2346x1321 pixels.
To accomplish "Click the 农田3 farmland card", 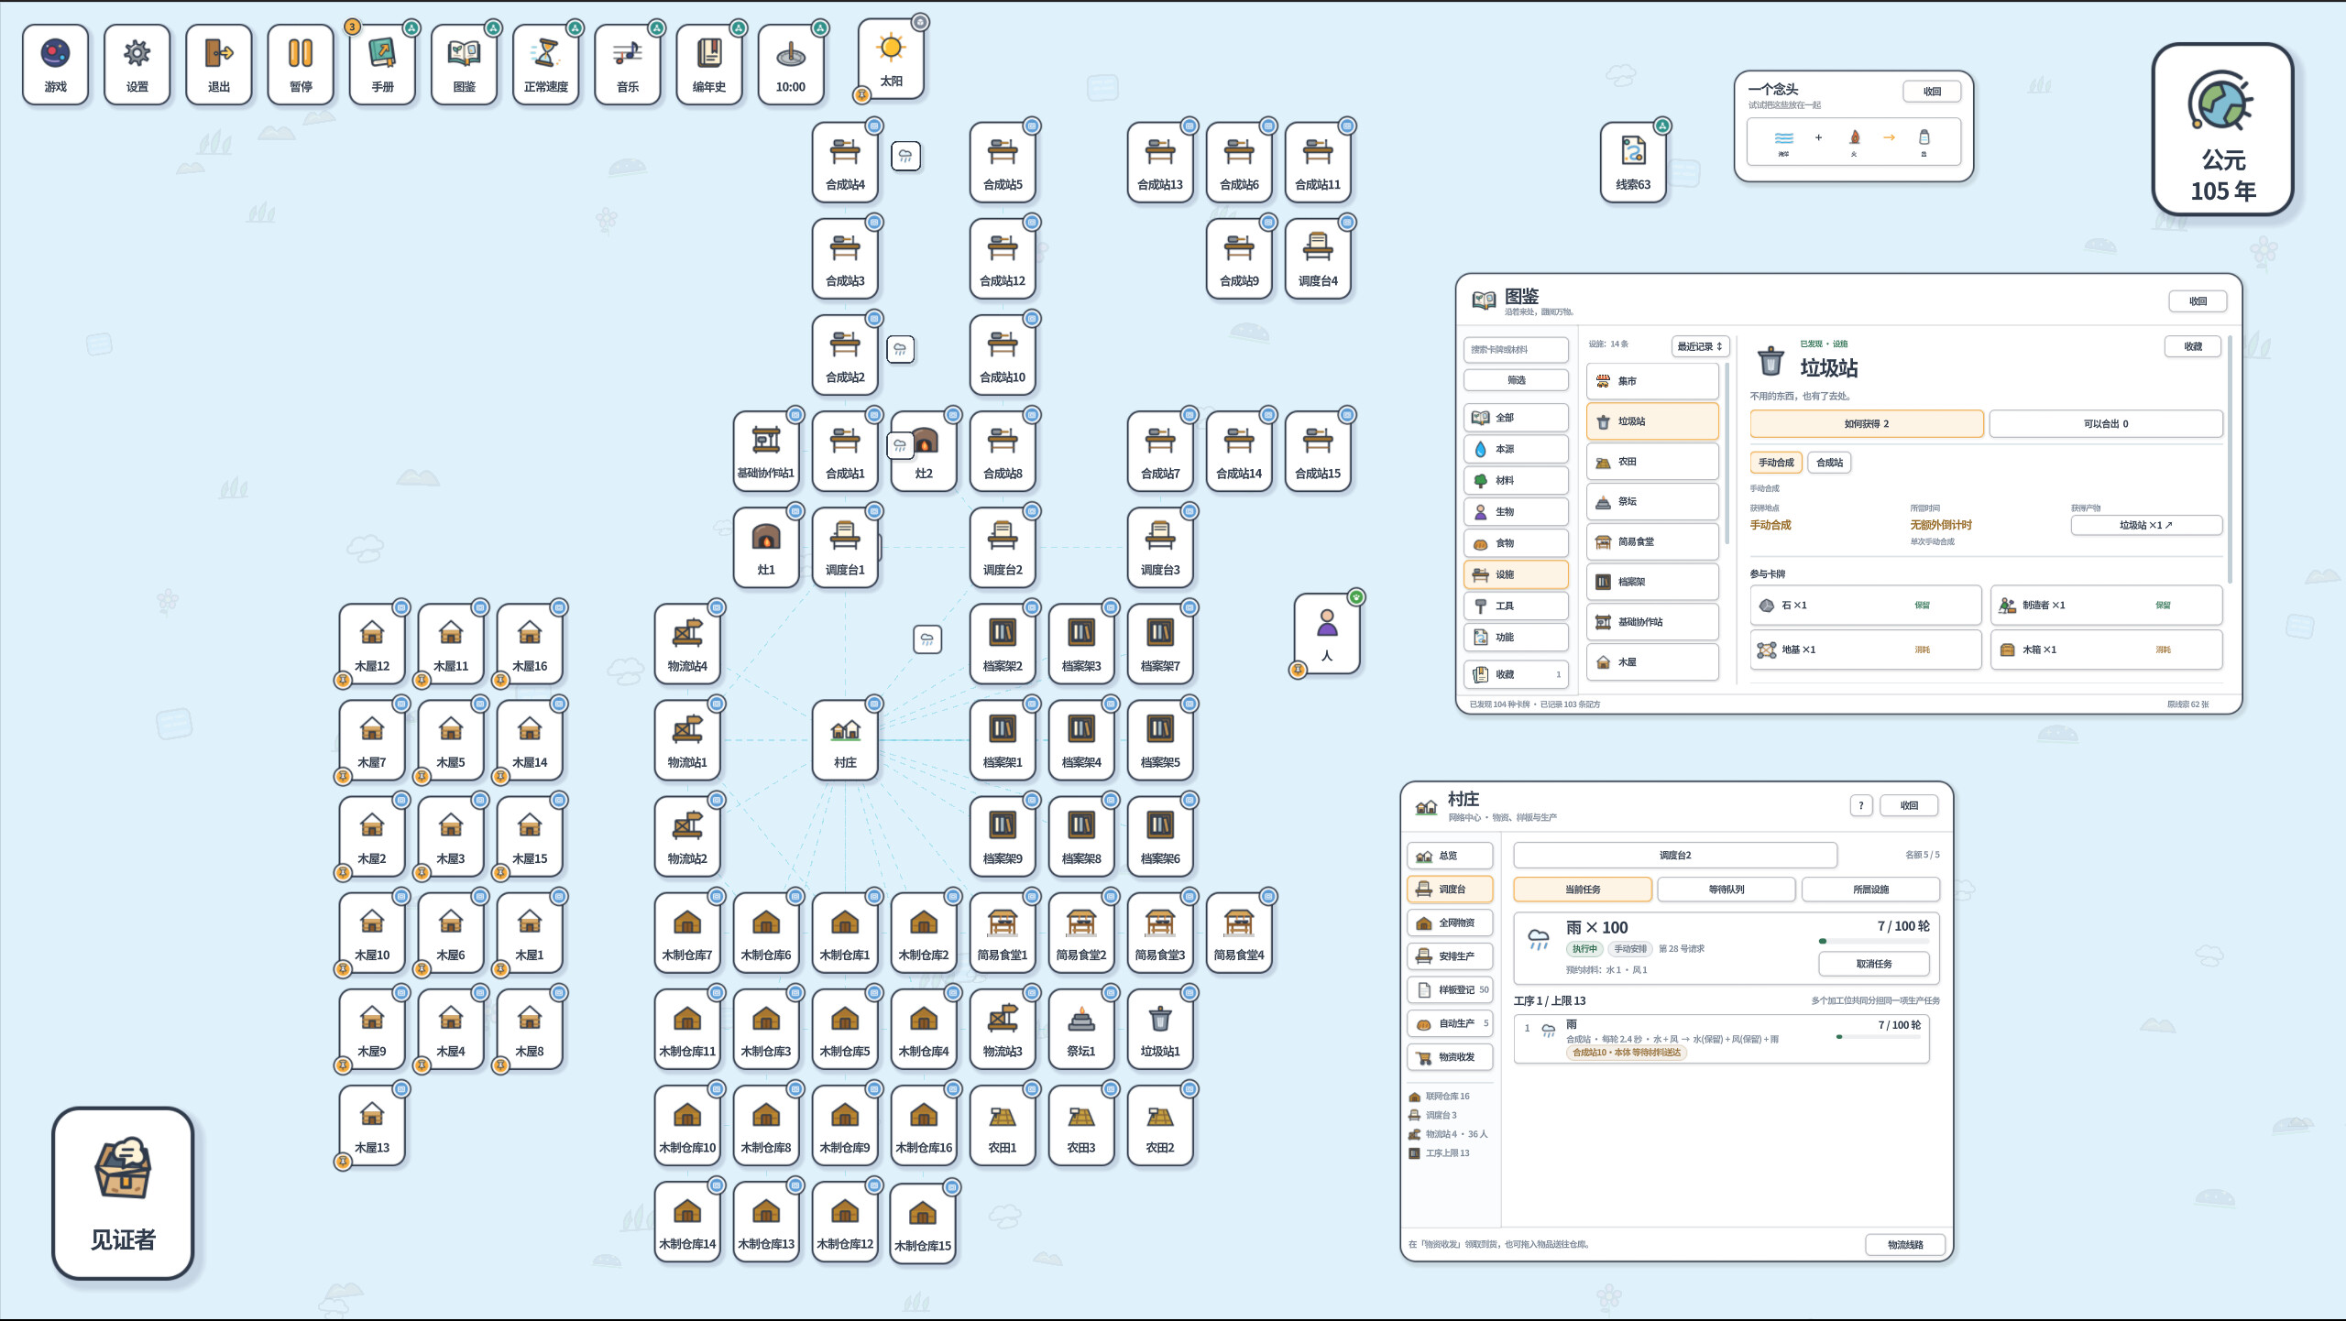I will (1081, 1125).
